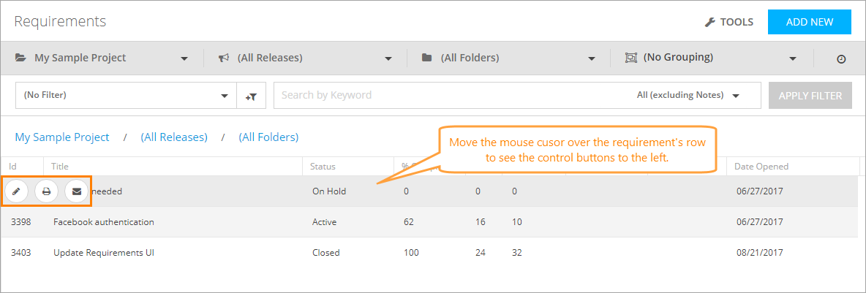Click into the Search by Keyword field
This screenshot has height=293, width=866.
tap(453, 95)
